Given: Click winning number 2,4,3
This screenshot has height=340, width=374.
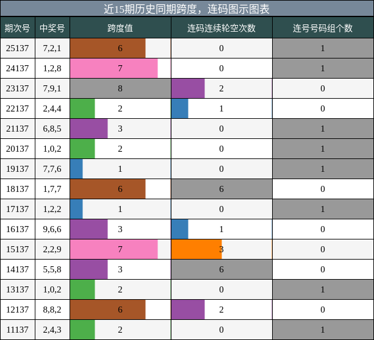Looking at the screenshot, I should coord(52,330).
